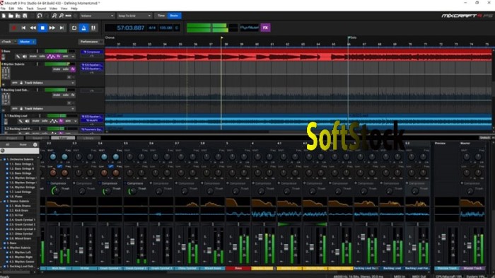The height and width of the screenshot is (278, 495).
Task: Switch to the Project tab
Action: click(12, 138)
